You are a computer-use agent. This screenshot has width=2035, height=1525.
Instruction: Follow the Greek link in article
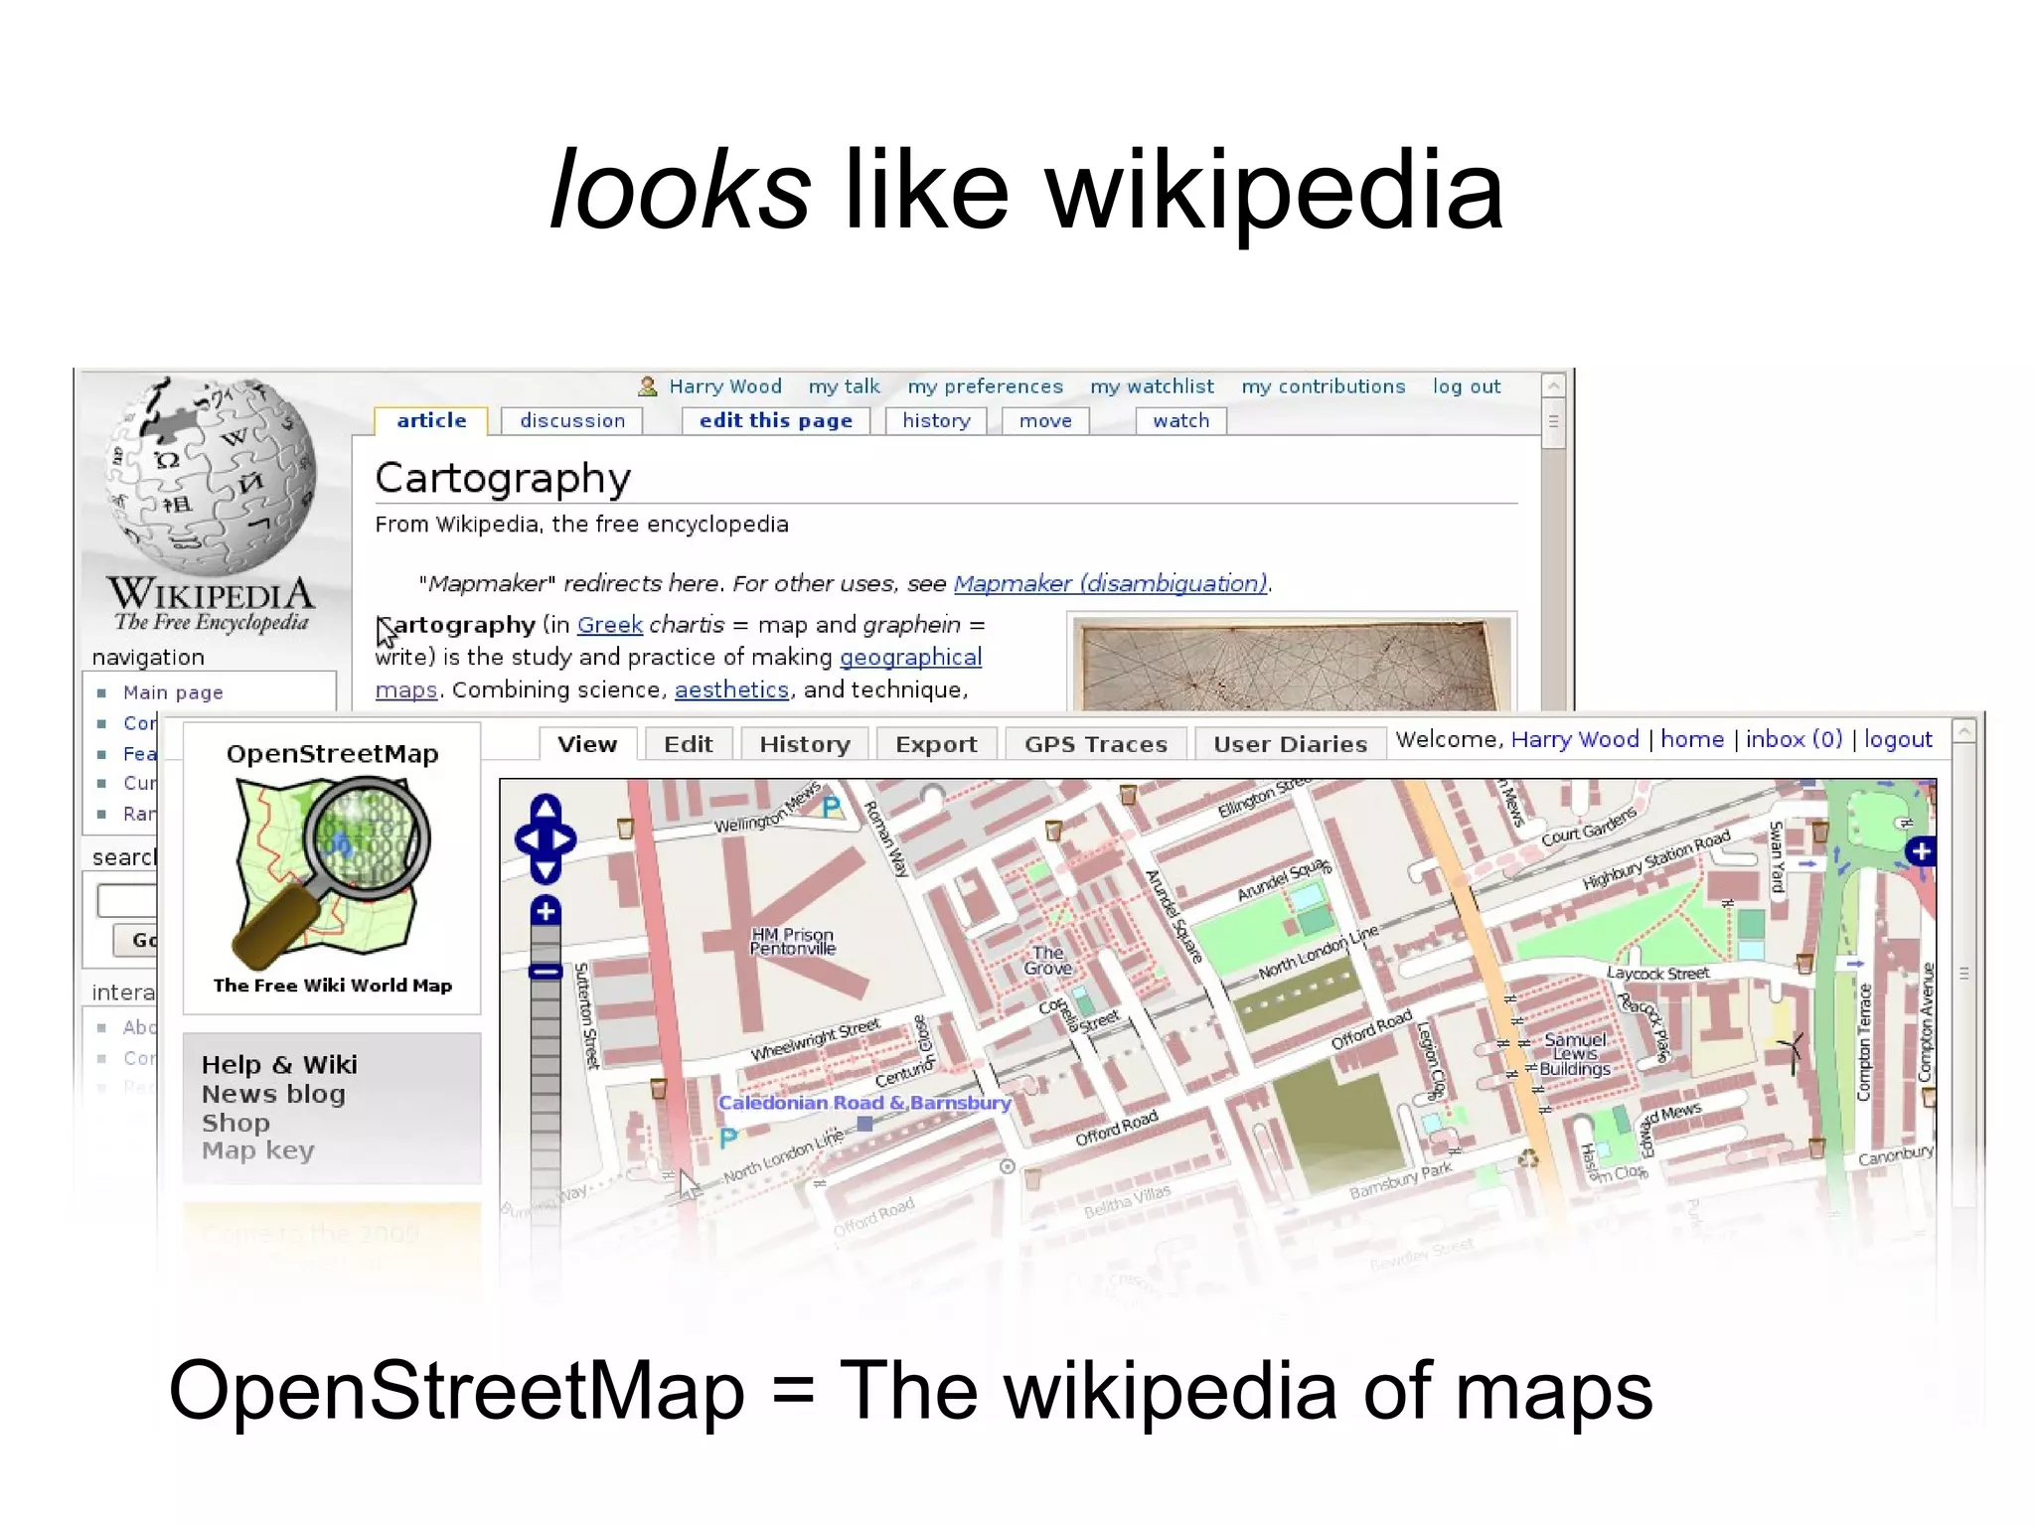coord(610,625)
